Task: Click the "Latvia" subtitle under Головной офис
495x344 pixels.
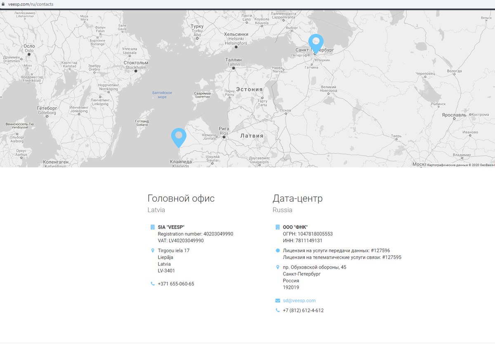Action: [156, 210]
